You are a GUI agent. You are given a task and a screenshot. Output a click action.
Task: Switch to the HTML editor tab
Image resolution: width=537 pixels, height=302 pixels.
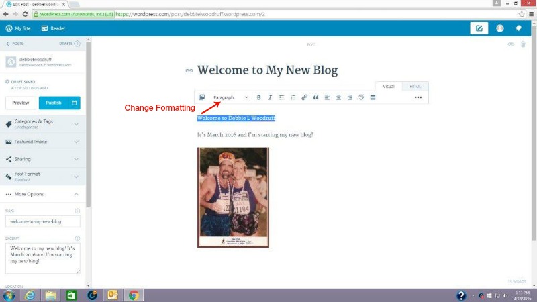coord(415,87)
